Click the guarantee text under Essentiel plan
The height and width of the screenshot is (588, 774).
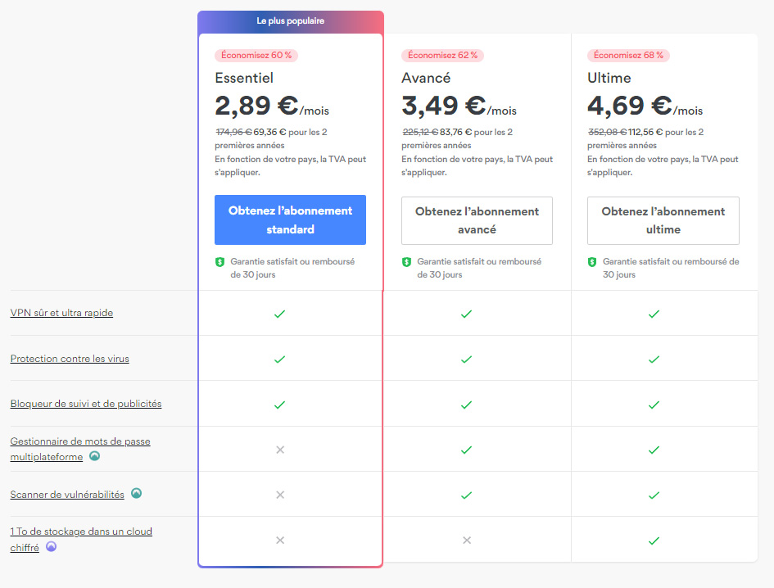[292, 268]
